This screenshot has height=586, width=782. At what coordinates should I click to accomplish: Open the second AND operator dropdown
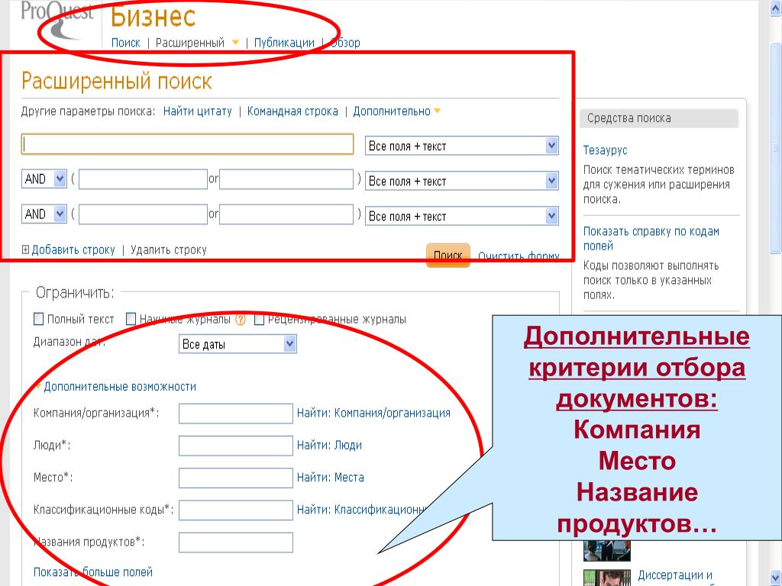click(44, 214)
